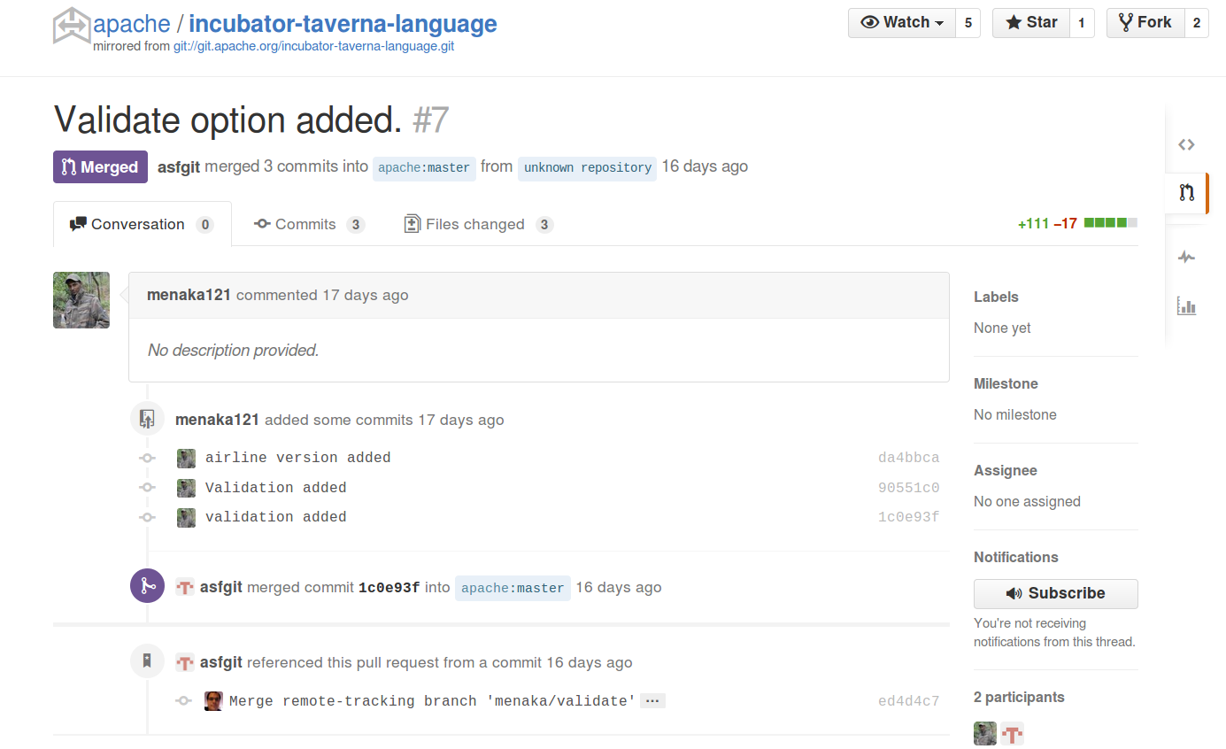
Task: Open bold 1c0e93f in merged commit line
Action: [x=389, y=588]
